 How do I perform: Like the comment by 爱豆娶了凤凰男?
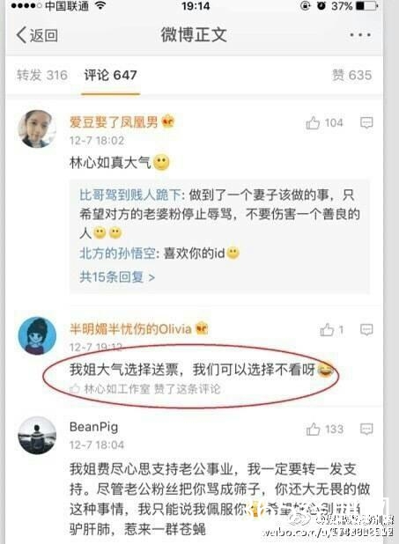point(324,123)
